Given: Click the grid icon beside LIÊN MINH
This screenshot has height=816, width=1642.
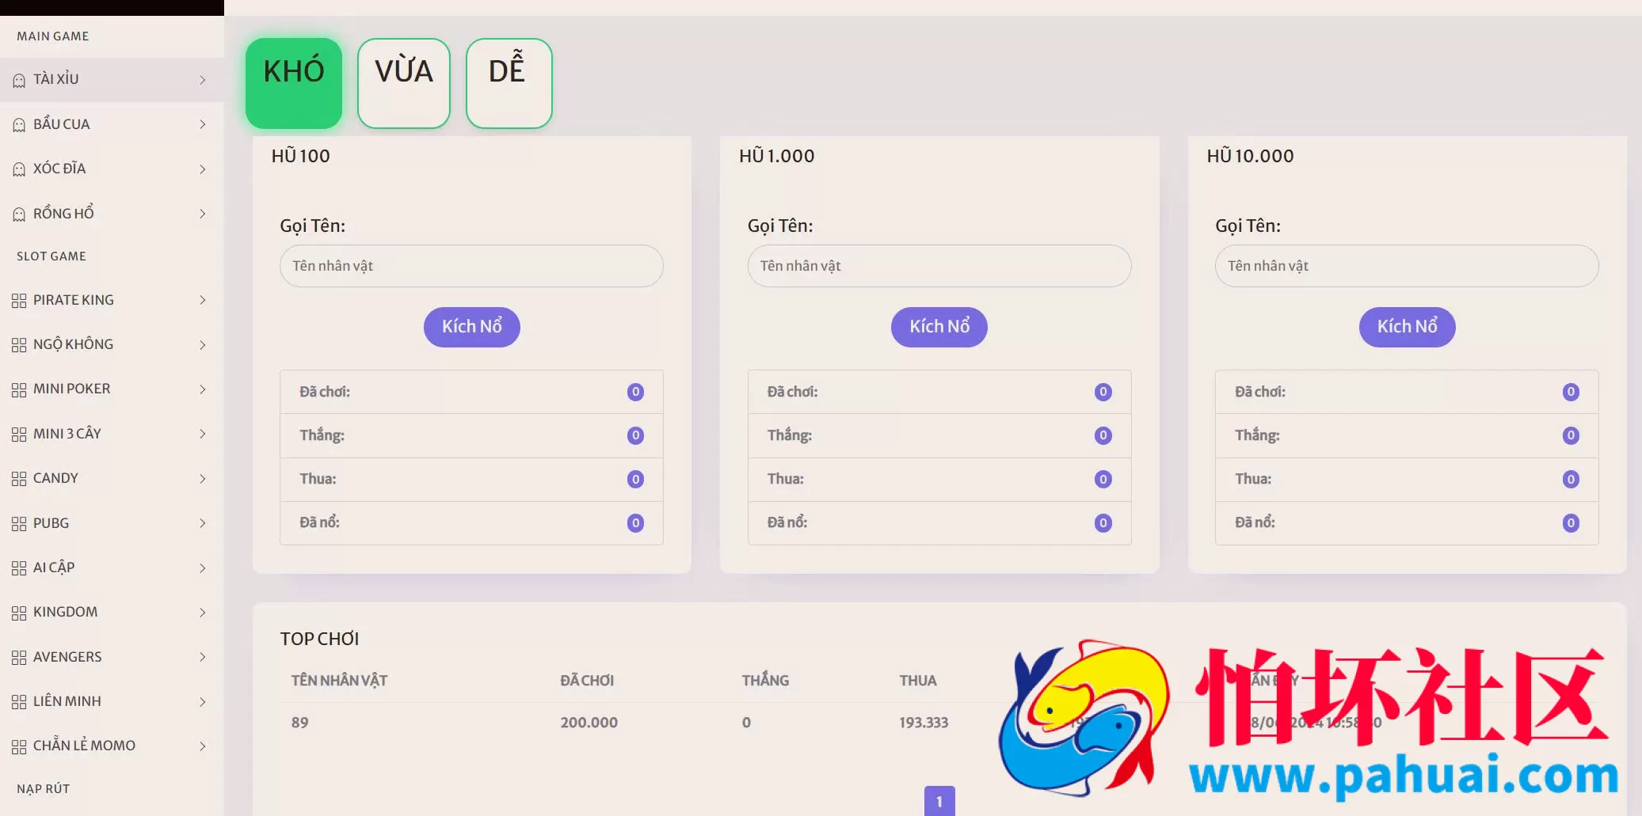Looking at the screenshot, I should coord(19,702).
